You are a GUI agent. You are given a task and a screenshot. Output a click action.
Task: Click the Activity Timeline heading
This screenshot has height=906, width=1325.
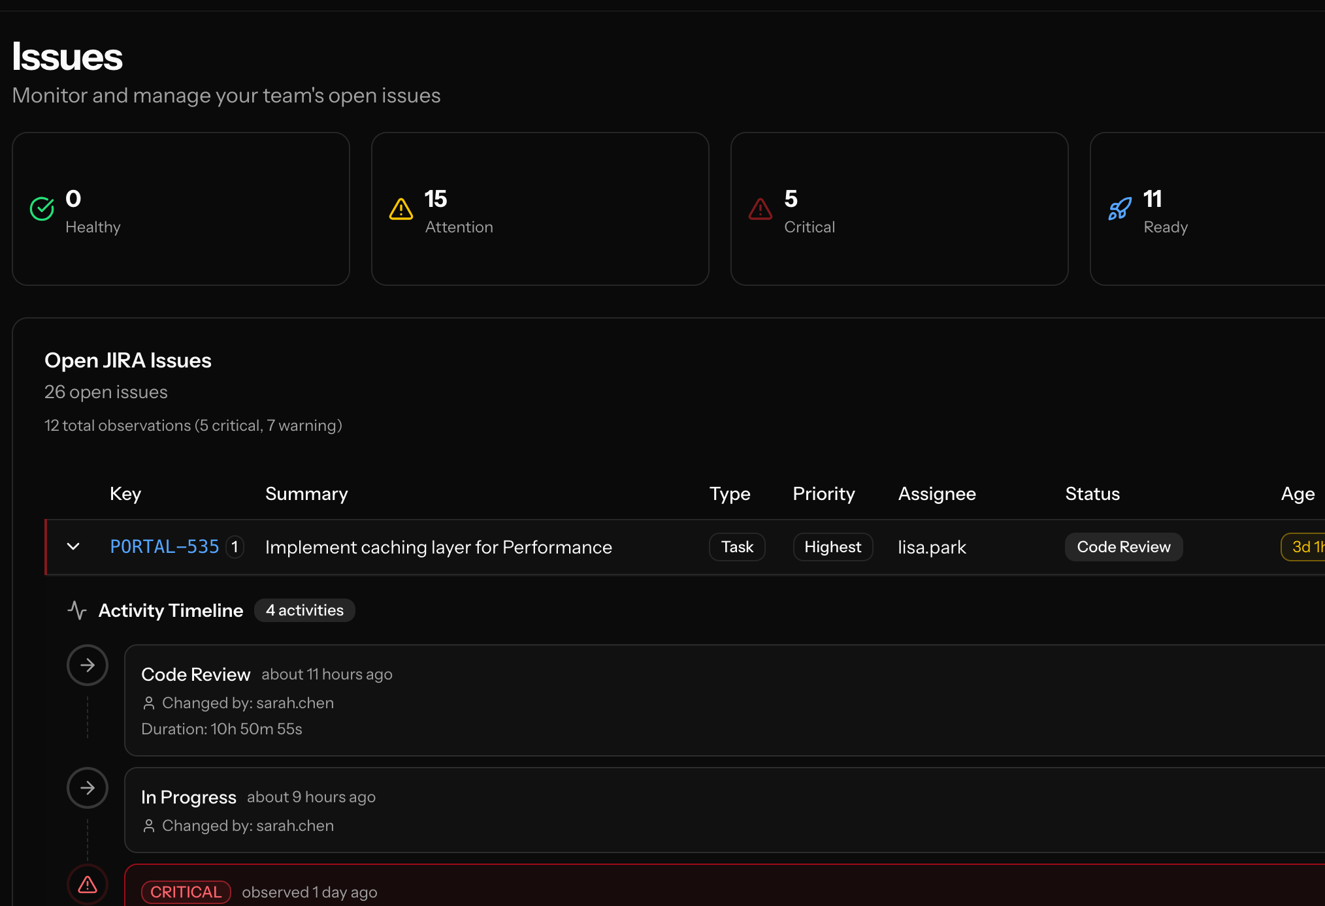pos(171,610)
